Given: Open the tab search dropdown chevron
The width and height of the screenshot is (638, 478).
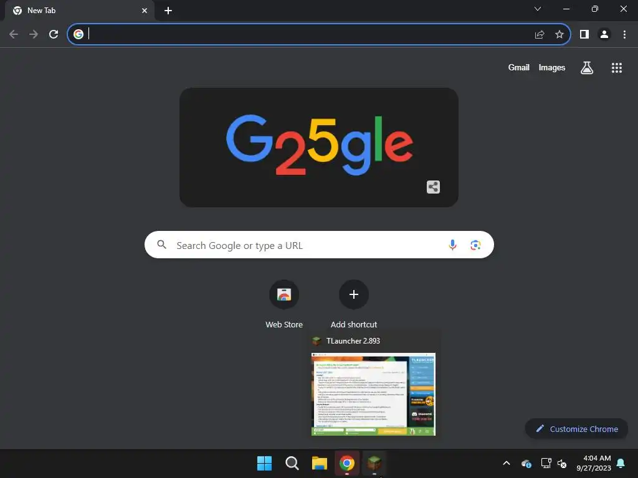Looking at the screenshot, I should pyautogui.click(x=538, y=9).
